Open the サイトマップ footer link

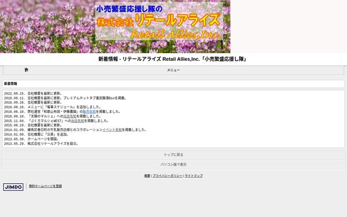click(x=194, y=176)
